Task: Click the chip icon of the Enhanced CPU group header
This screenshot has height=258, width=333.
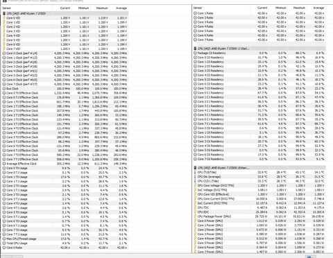Action: pos(195,168)
